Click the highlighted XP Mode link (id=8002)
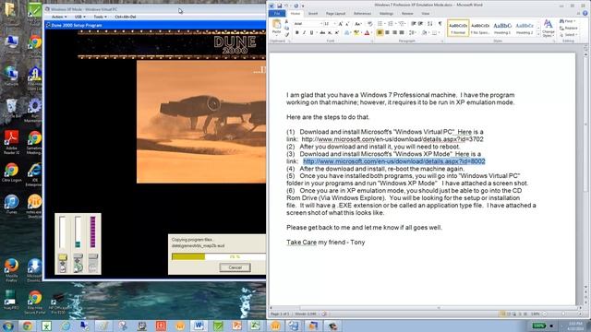The image size is (591, 332). coord(394,161)
